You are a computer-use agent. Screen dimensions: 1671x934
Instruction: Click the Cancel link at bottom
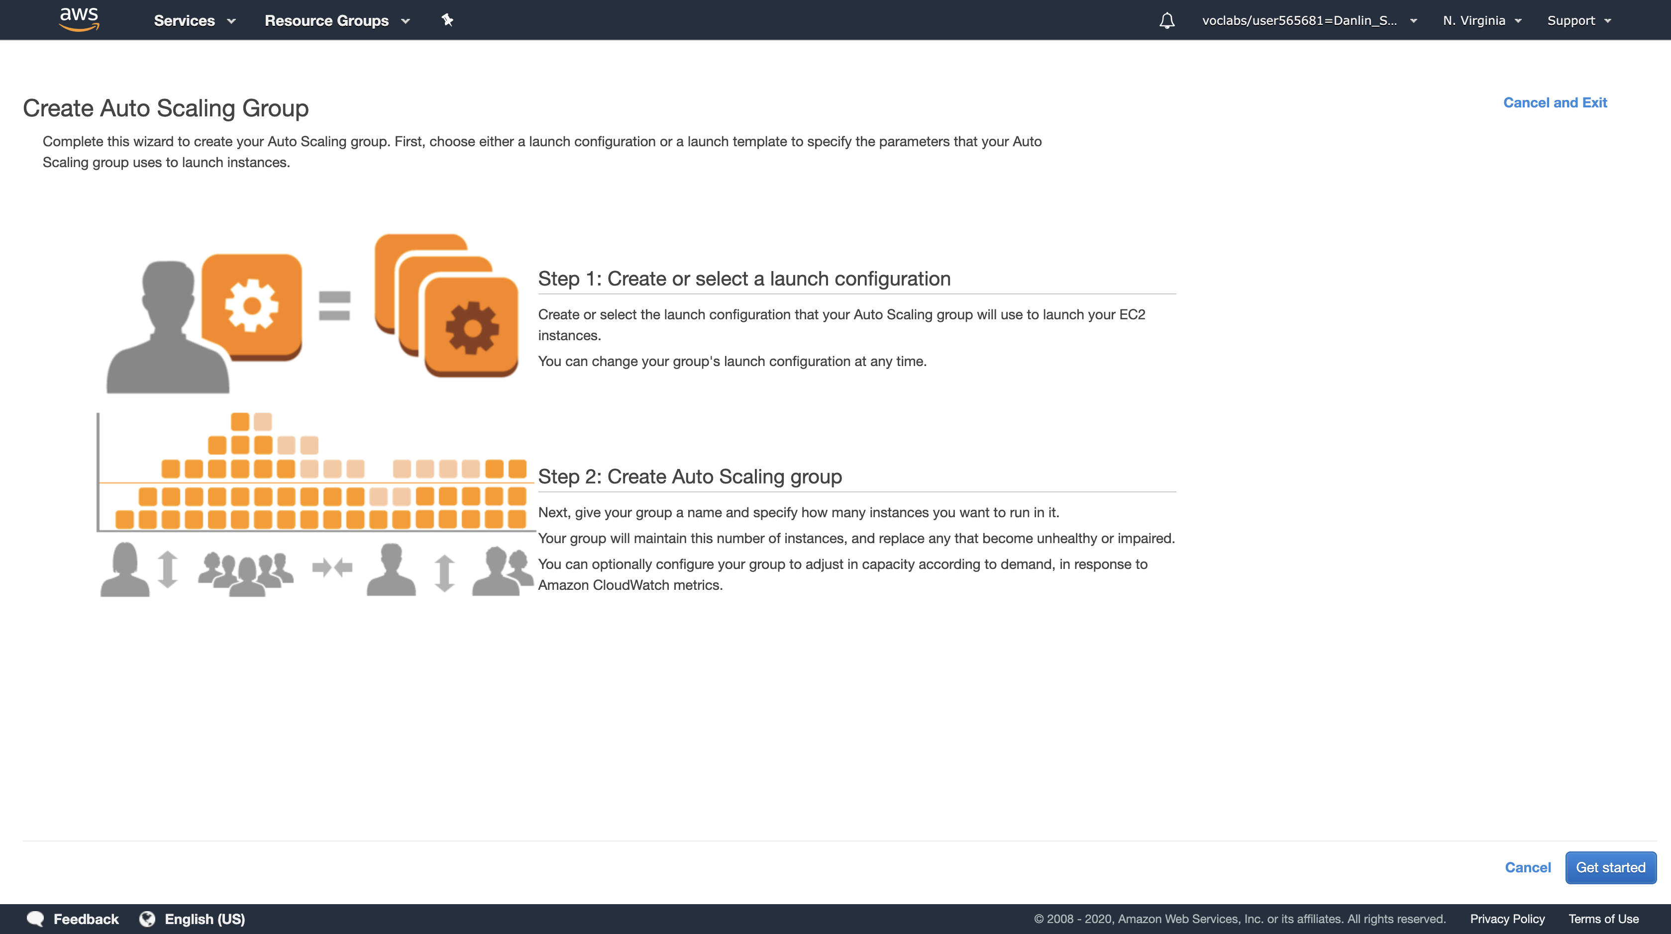(1527, 867)
